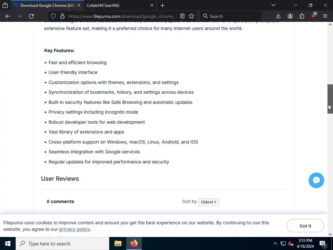Switch to the CollabVM SearXNG tab
333x250 pixels.
(x=120, y=5)
